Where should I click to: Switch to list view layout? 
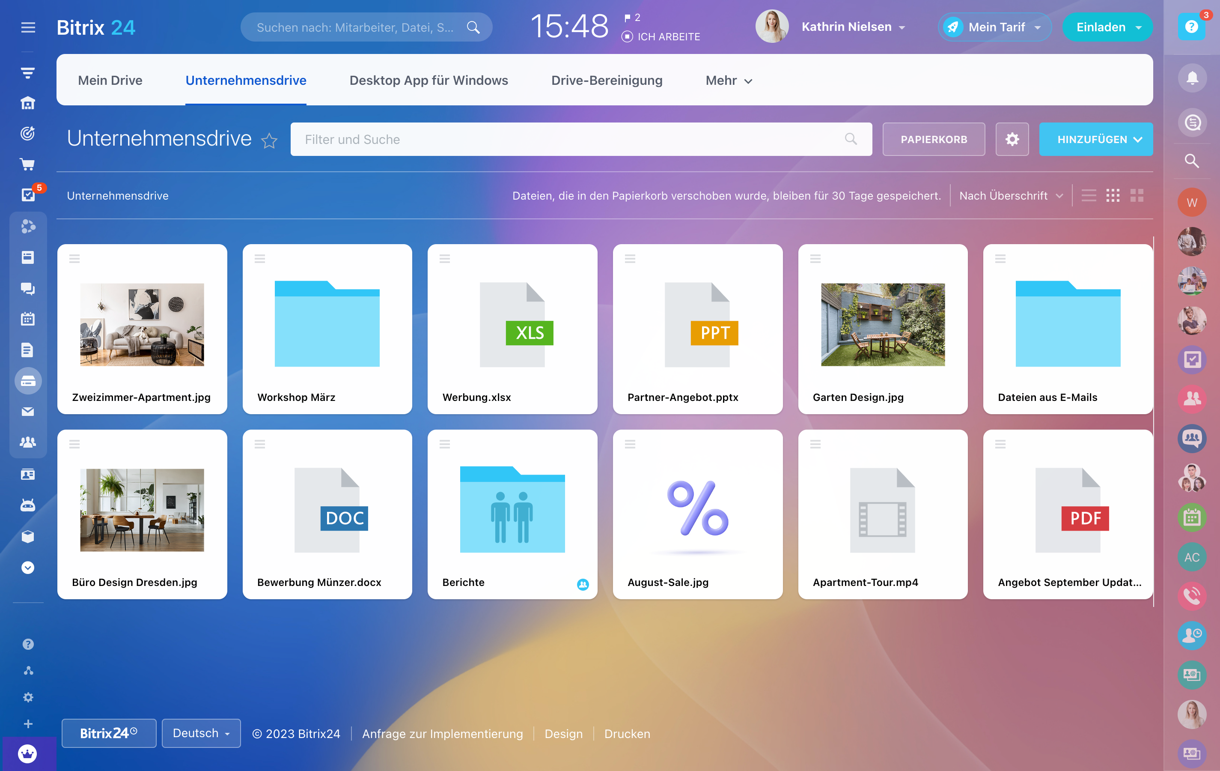coord(1088,196)
